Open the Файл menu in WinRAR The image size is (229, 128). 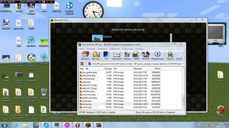pyautogui.click(x=82, y=49)
